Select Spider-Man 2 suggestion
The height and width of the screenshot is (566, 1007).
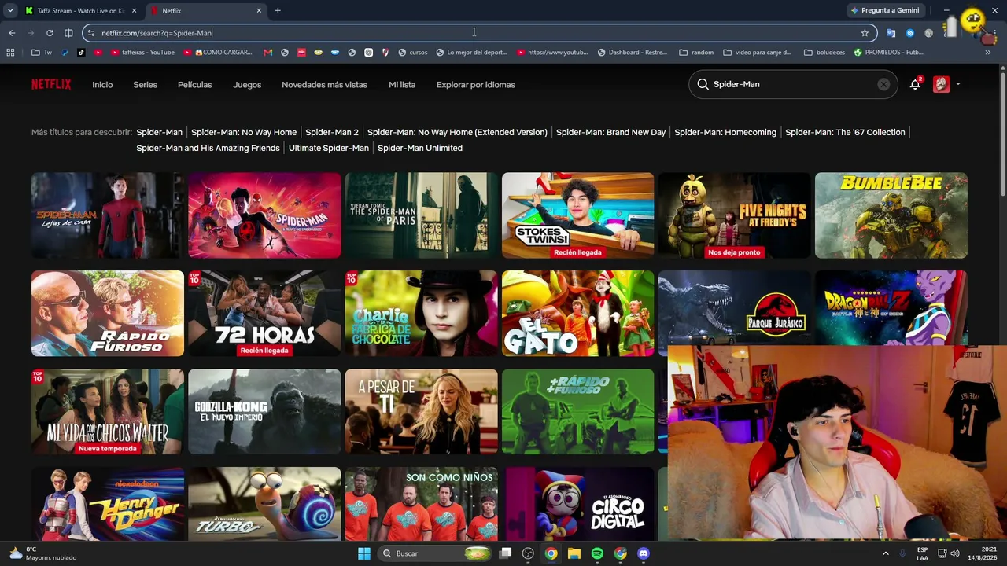(332, 132)
